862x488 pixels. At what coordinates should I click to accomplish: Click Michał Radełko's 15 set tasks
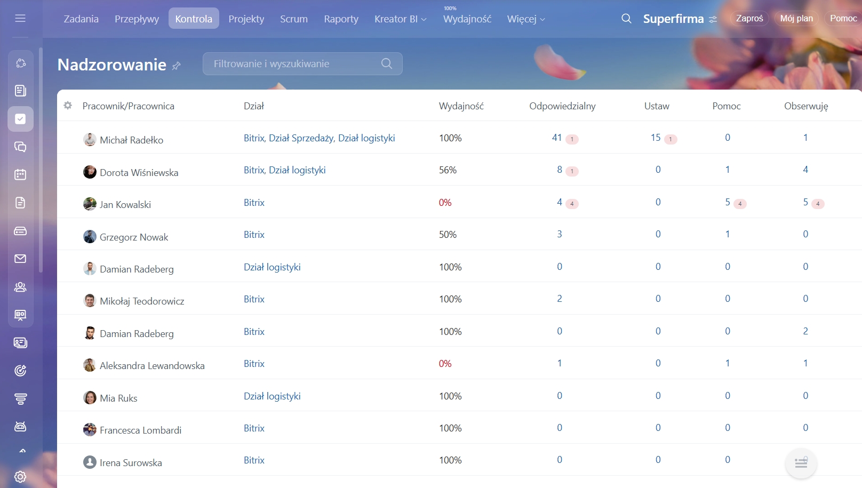pyautogui.click(x=656, y=138)
